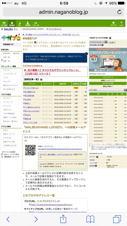127x226 pixels.
Task: Click the QR code image
Action: 30,150
